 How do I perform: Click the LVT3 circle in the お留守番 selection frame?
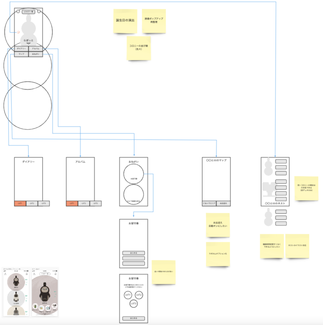[x=133, y=304]
